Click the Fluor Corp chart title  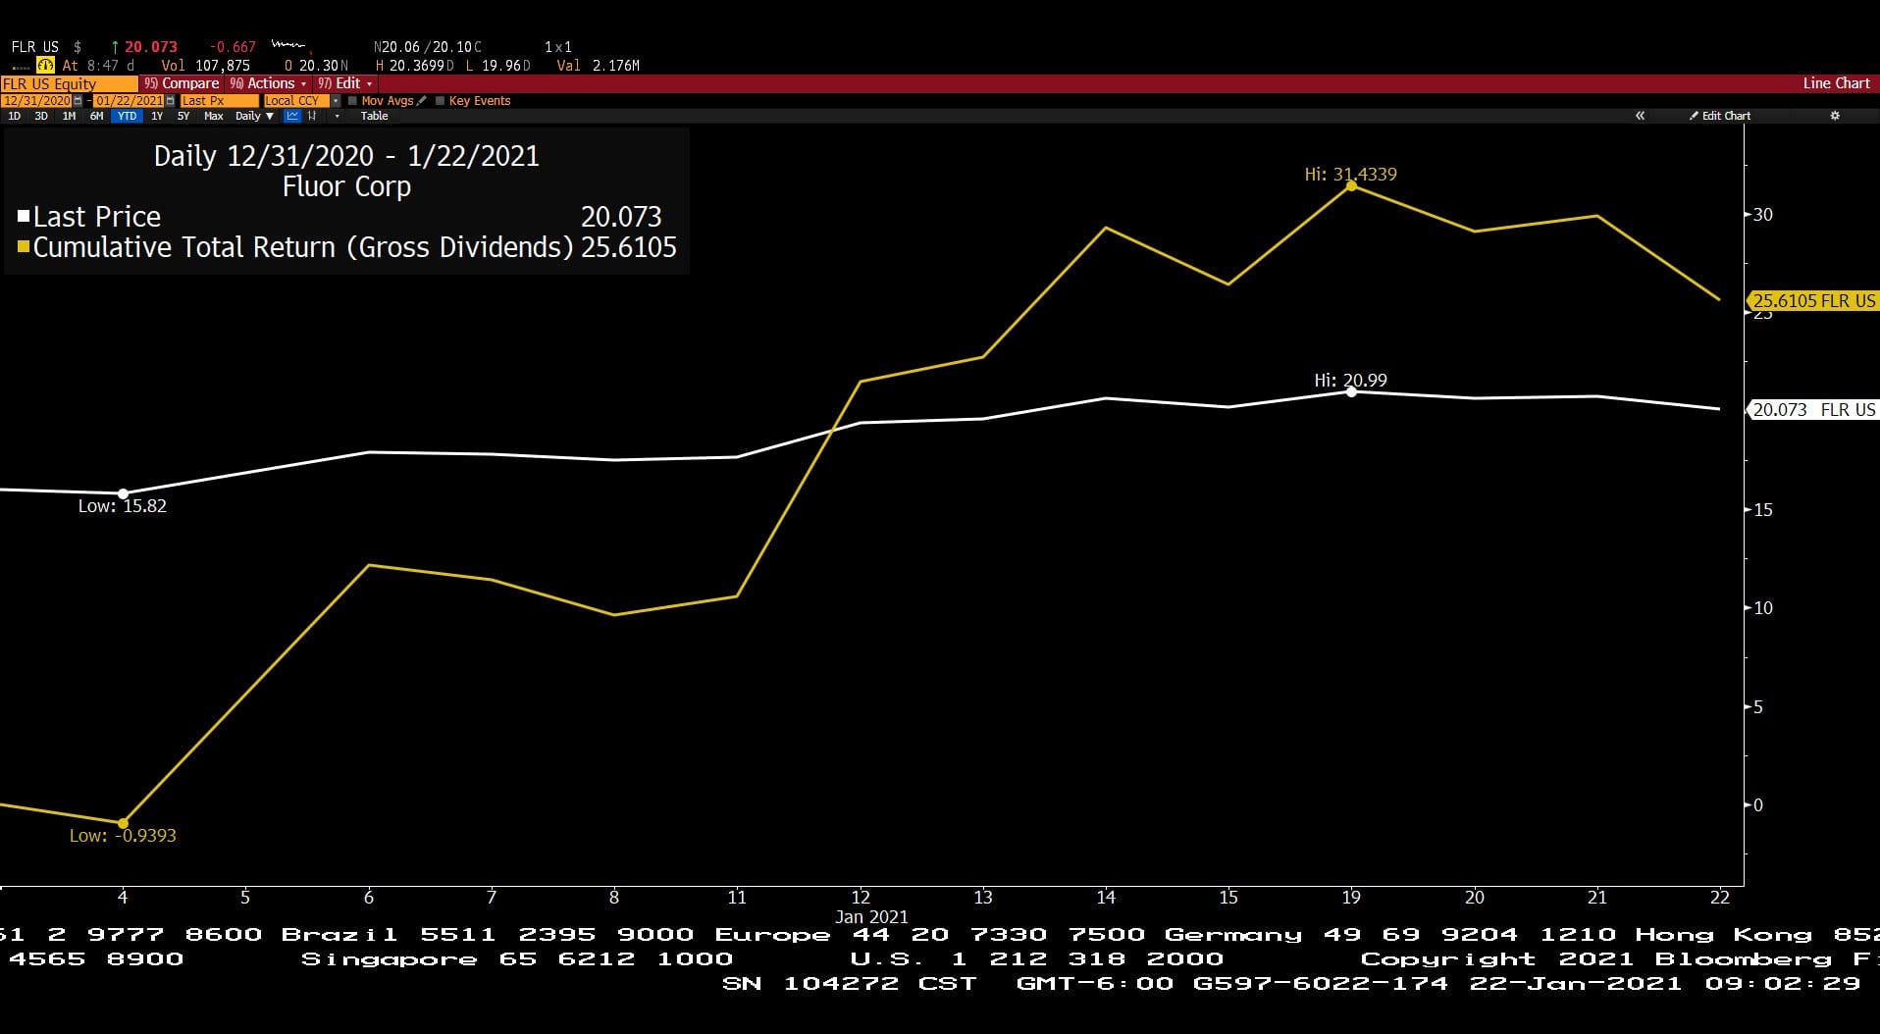tap(346, 186)
